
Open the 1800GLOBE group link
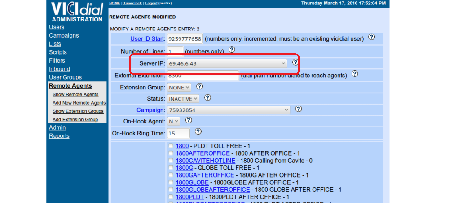(192, 182)
